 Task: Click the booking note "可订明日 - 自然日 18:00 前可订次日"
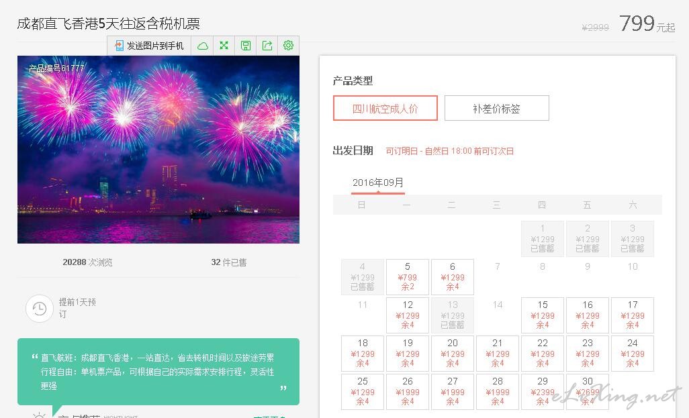pos(449,151)
